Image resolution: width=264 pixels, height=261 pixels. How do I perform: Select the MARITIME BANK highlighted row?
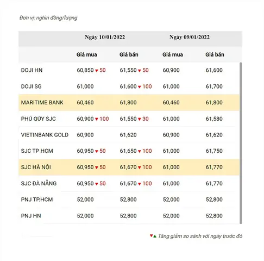pos(129,103)
